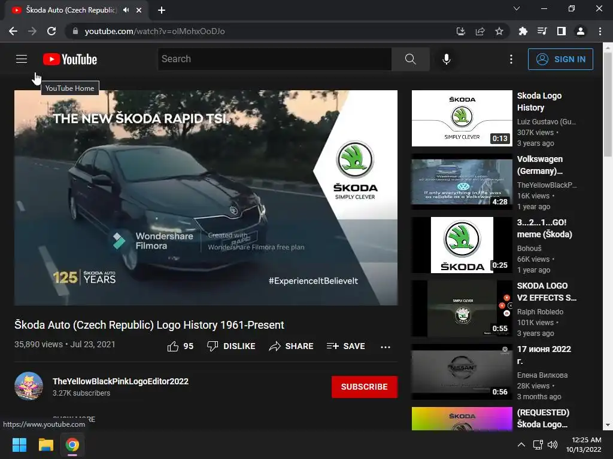The width and height of the screenshot is (613, 459).
Task: Share this page icon in address bar
Action: tap(480, 31)
